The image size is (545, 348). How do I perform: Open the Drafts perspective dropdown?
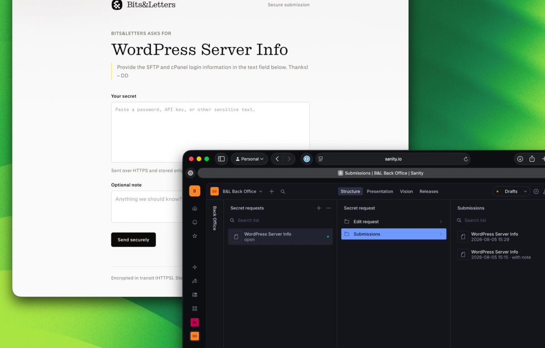pyautogui.click(x=511, y=191)
